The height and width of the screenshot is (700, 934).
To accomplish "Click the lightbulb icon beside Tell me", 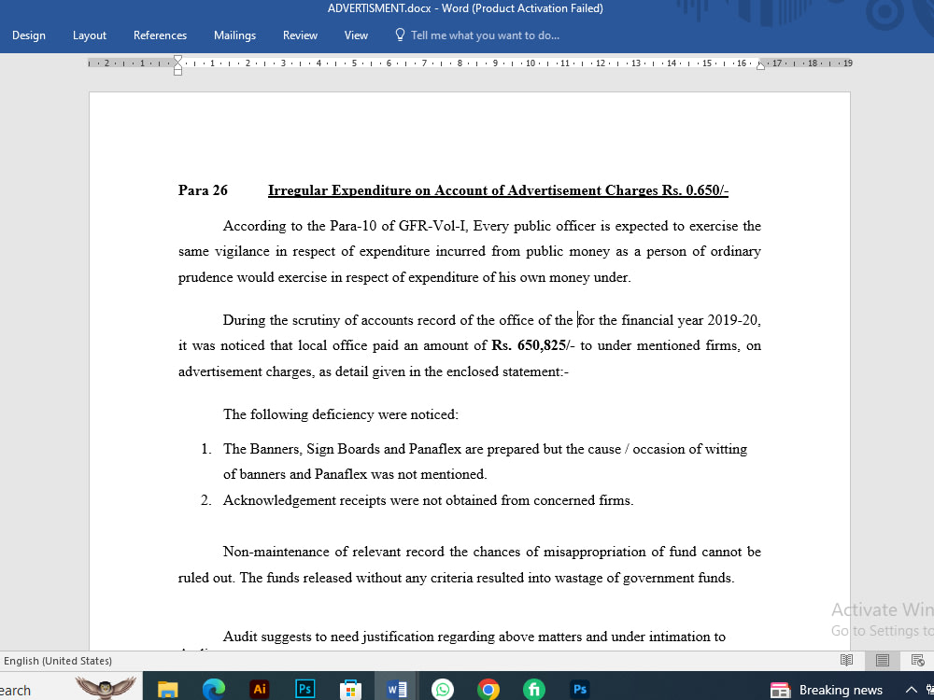I will 401,35.
